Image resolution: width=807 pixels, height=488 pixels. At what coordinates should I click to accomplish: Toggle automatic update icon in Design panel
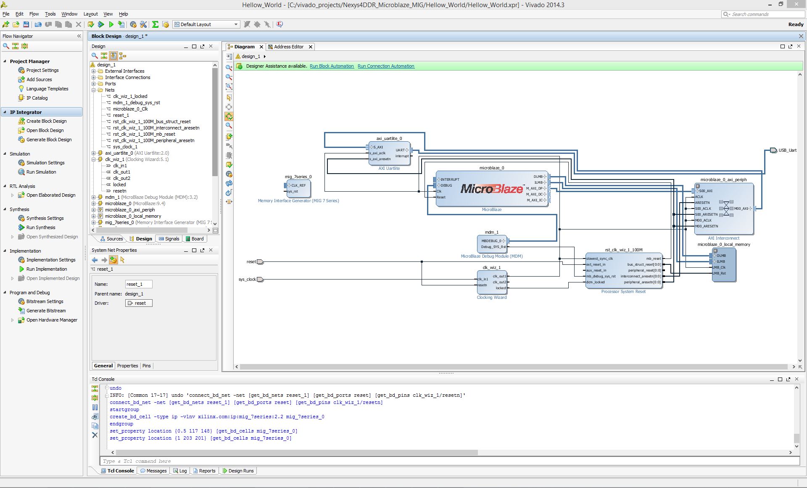tap(113, 55)
